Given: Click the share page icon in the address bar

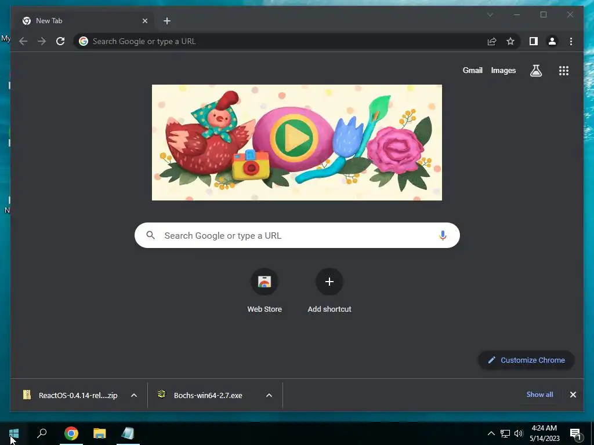Looking at the screenshot, I should (x=492, y=41).
